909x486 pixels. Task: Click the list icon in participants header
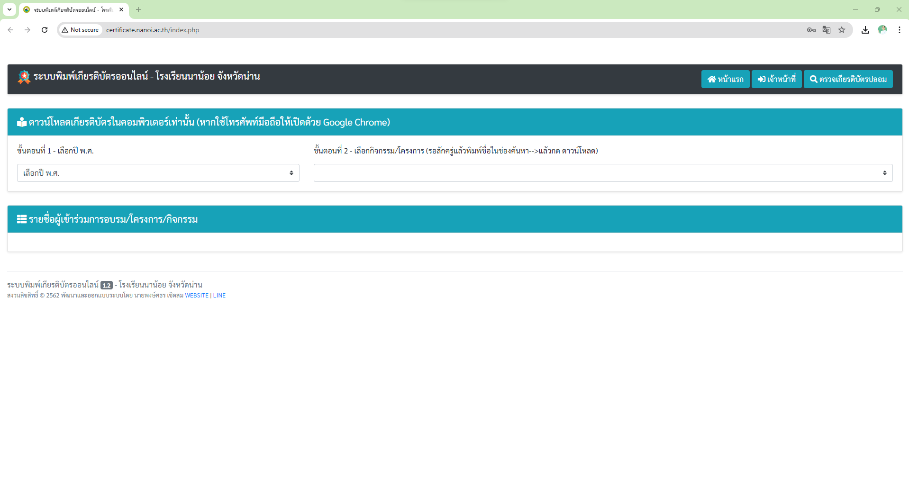[22, 219]
